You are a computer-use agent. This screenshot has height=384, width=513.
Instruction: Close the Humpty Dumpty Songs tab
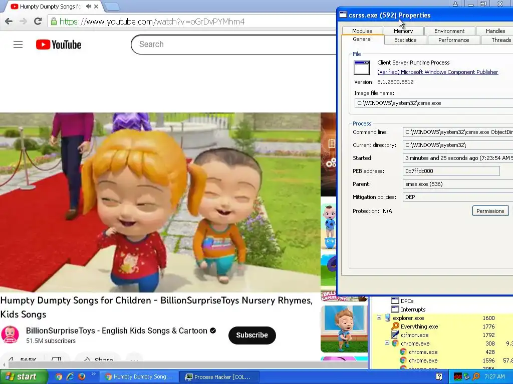tap(96, 6)
